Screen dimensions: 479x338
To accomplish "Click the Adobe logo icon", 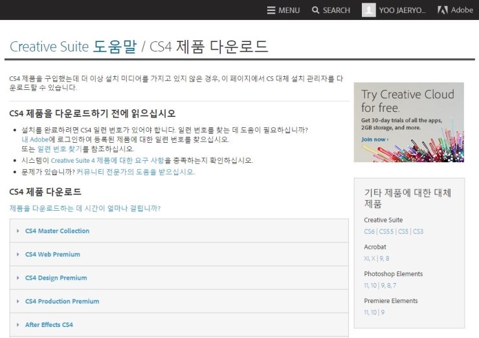I will [442, 10].
